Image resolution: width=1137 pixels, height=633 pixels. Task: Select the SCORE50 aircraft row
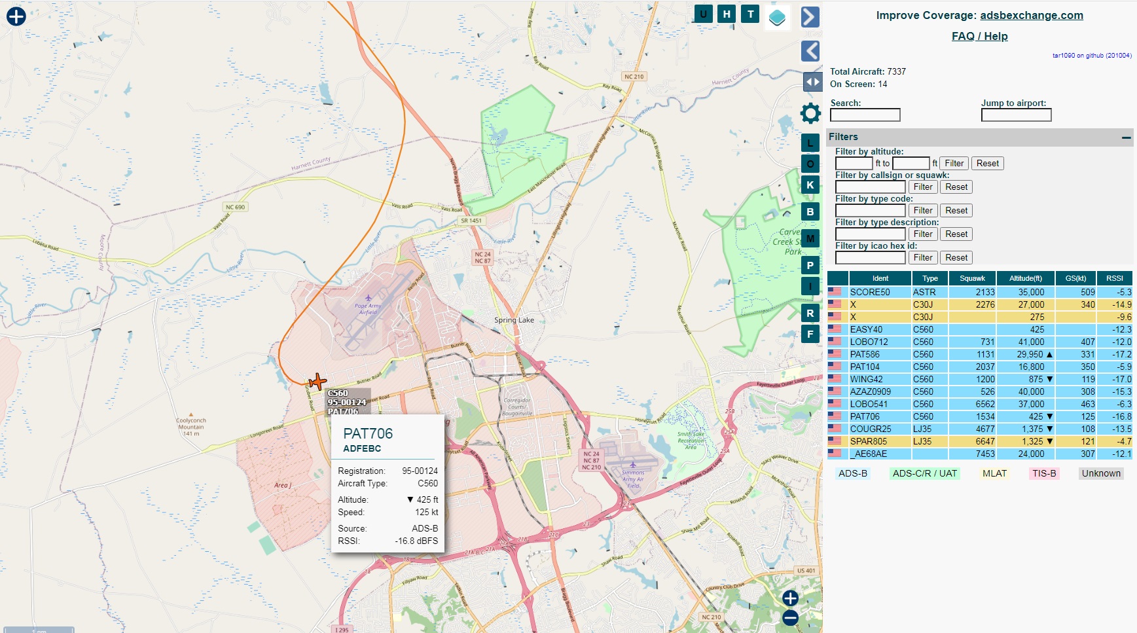click(x=980, y=292)
